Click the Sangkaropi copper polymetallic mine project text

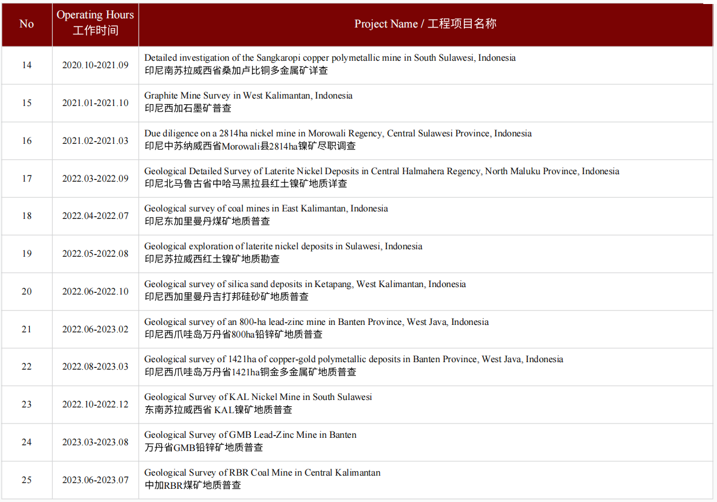(x=329, y=58)
